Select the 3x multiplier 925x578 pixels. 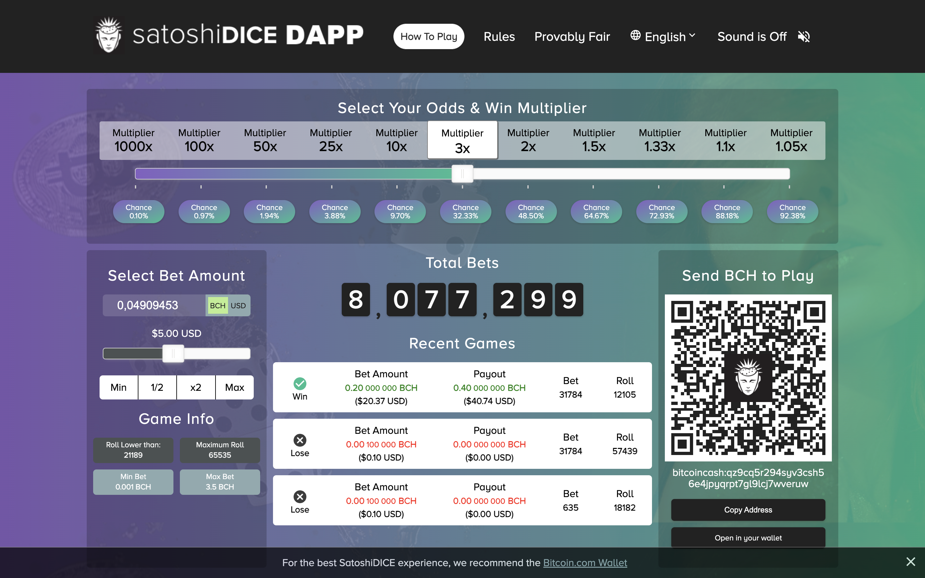(462, 140)
